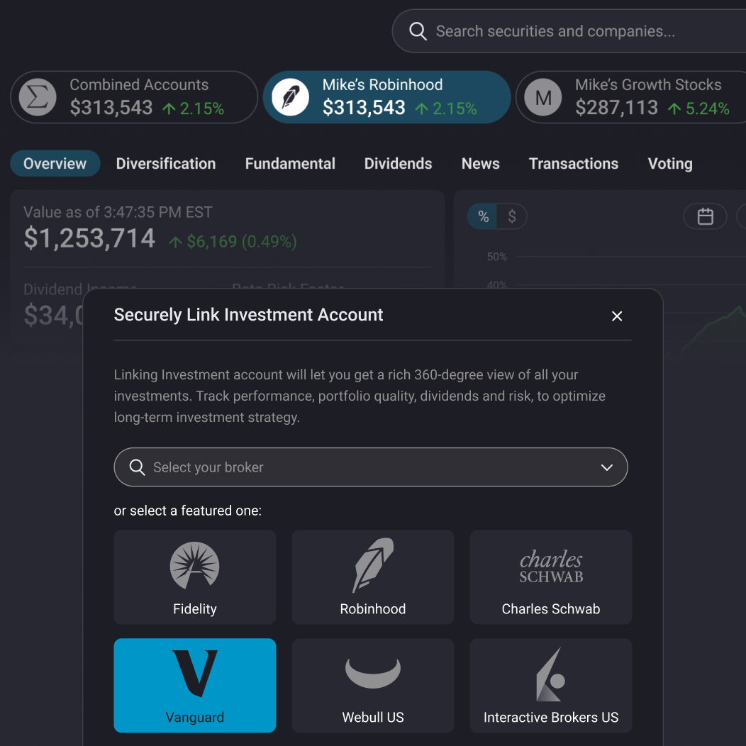Open the calendar date range picker

705,216
